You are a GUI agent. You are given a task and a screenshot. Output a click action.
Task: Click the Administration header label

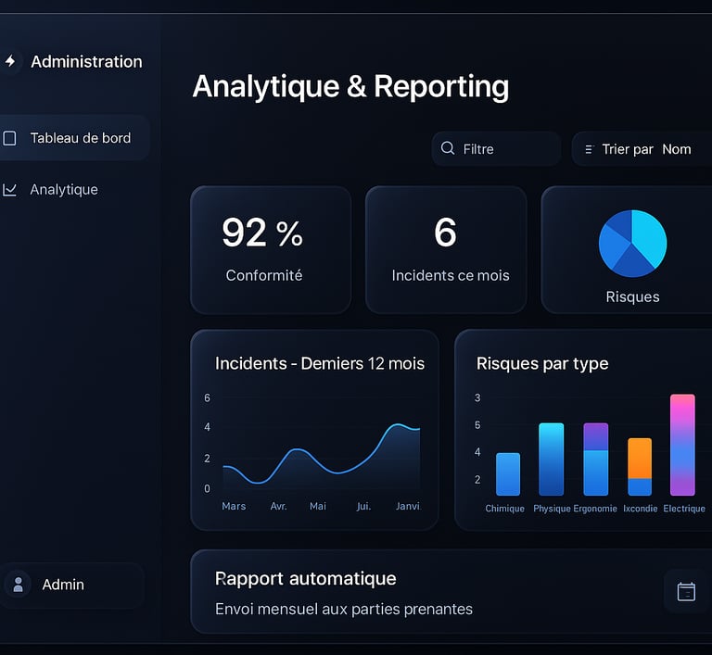click(x=86, y=62)
